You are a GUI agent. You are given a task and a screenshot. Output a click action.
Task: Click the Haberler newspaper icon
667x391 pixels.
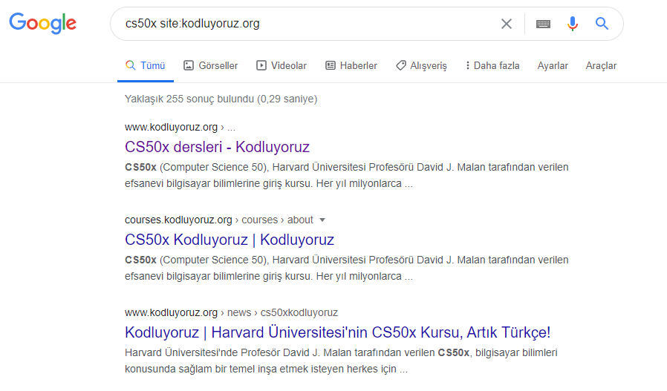(331, 65)
